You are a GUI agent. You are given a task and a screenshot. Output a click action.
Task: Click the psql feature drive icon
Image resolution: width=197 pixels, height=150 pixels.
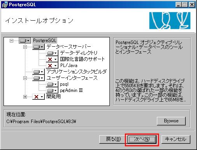coord(52,84)
